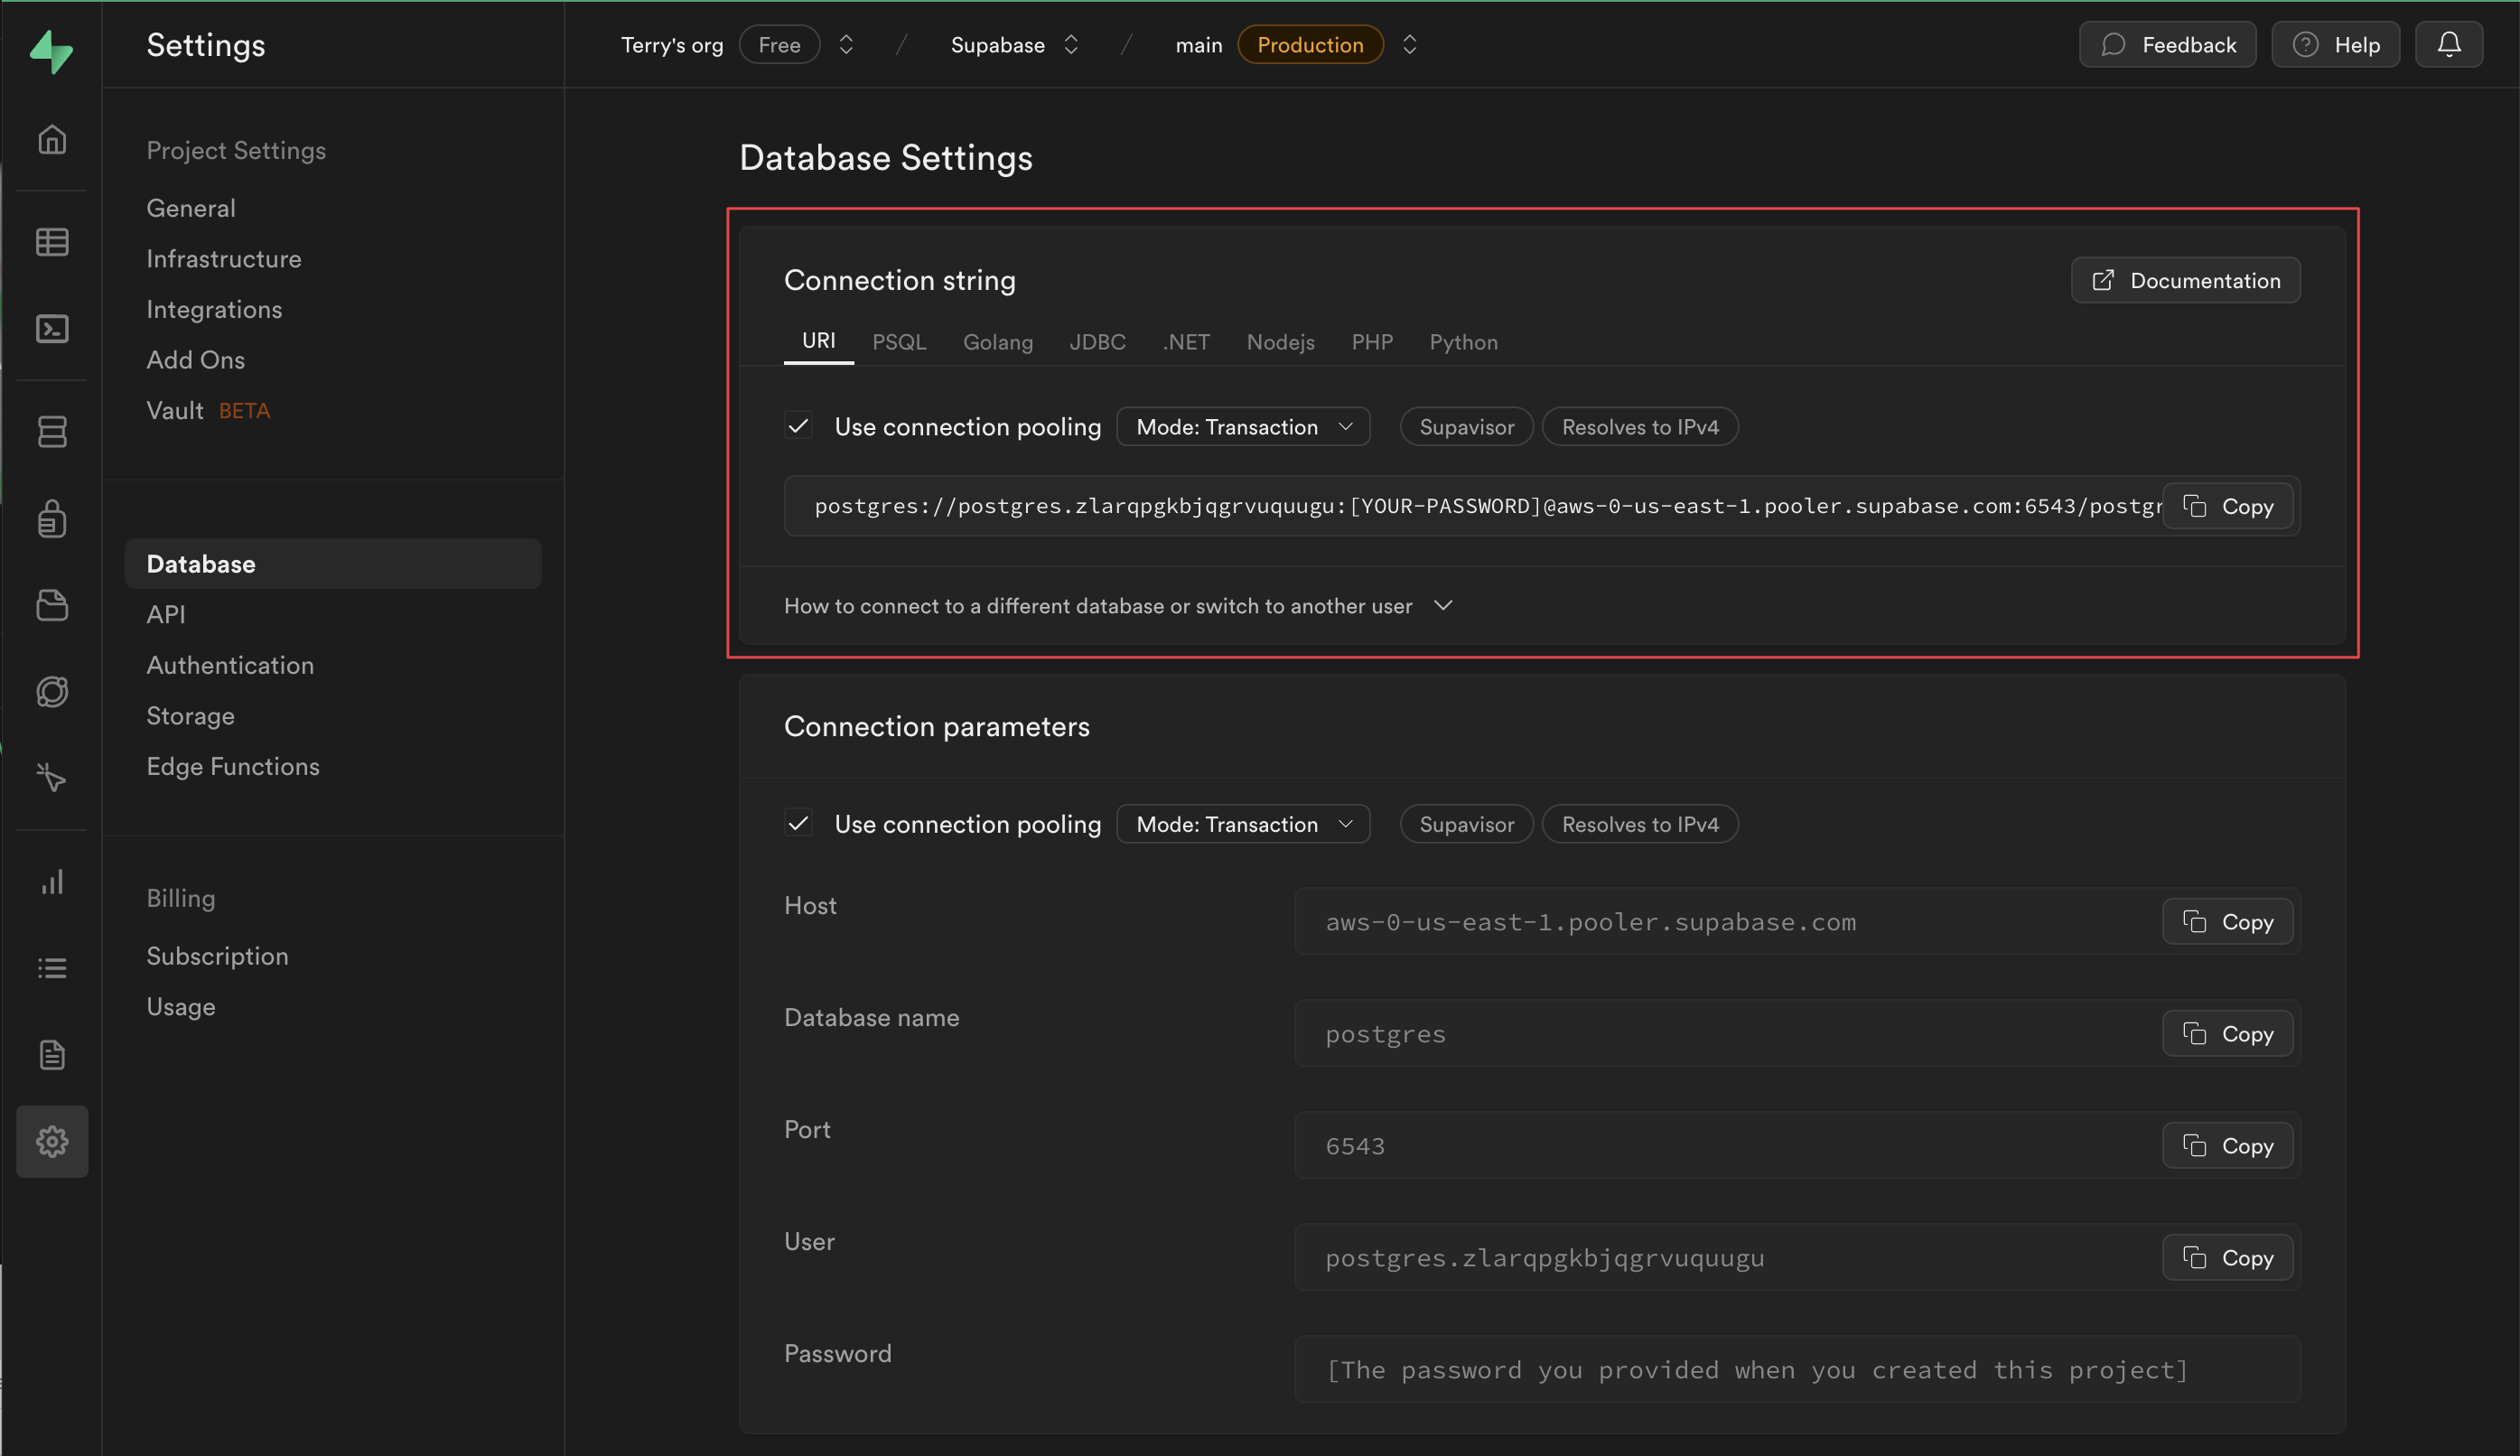Switch to the Golang tab
The width and height of the screenshot is (2520, 1456).
coord(998,341)
